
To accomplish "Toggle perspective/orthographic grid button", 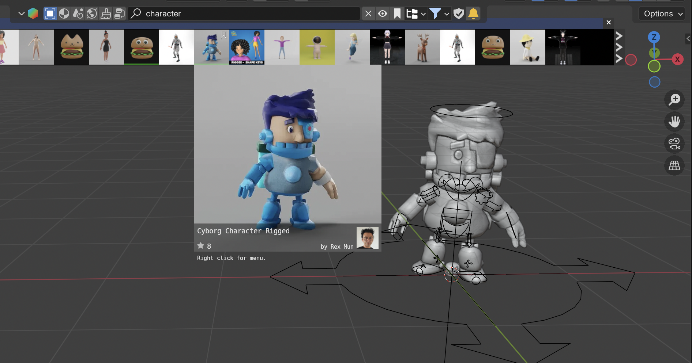I will coord(674,165).
